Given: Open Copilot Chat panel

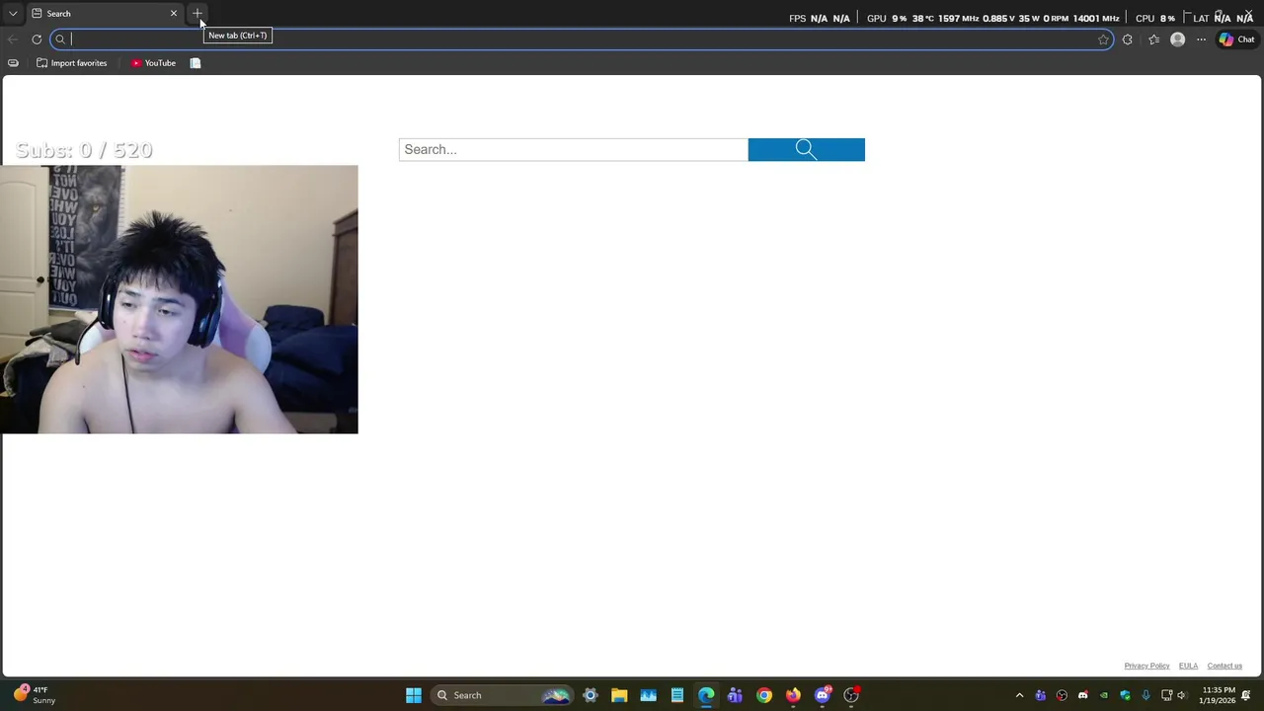Looking at the screenshot, I should (1236, 39).
